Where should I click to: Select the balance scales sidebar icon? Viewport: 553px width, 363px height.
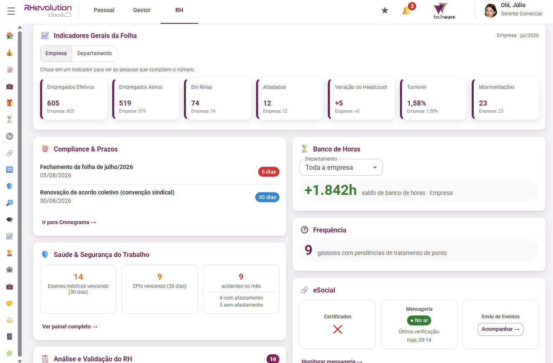click(10, 320)
